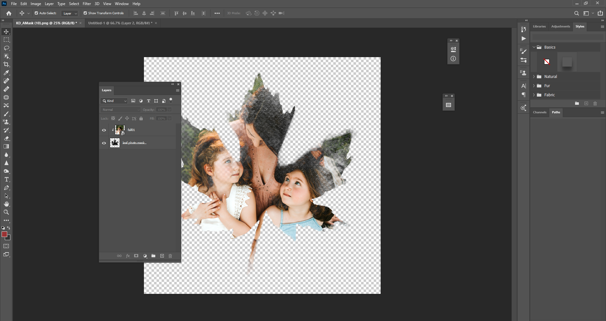Open the Kind filter dropdown
Screen dimensions: 606x321
coord(114,101)
